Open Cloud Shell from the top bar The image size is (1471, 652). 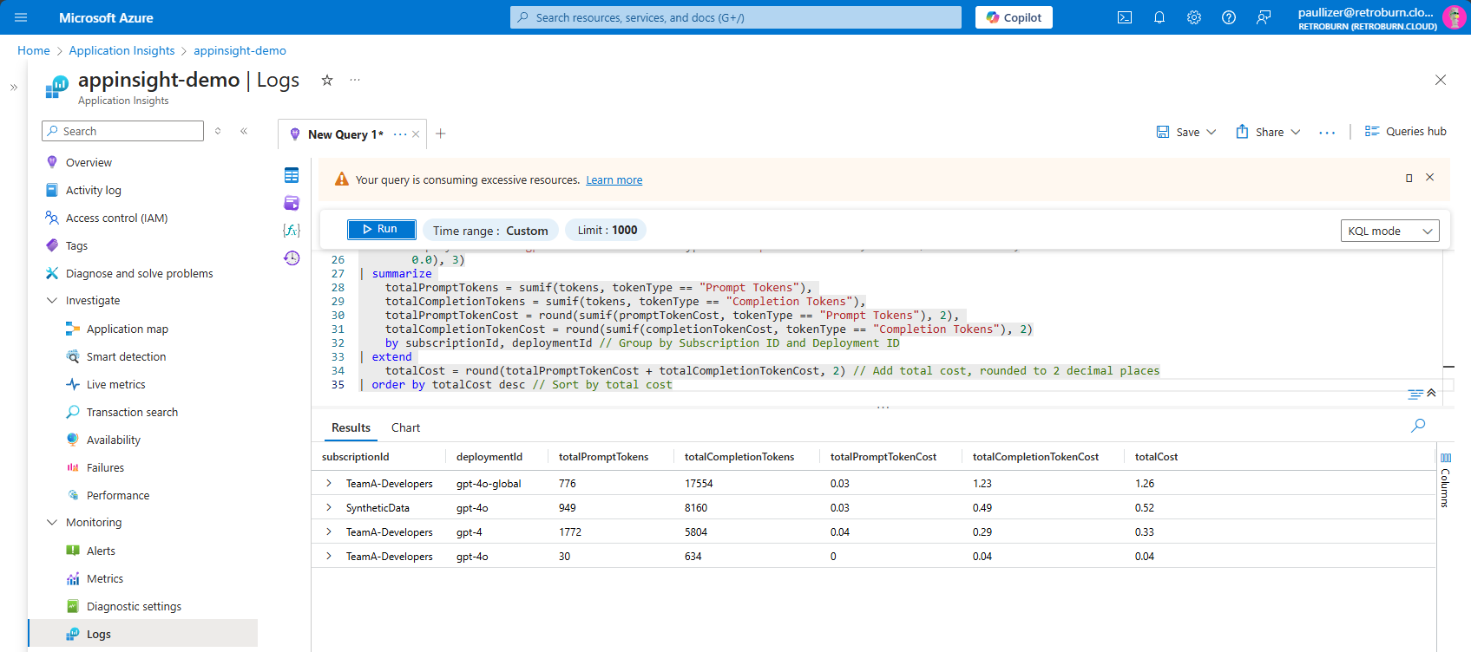[x=1125, y=17]
